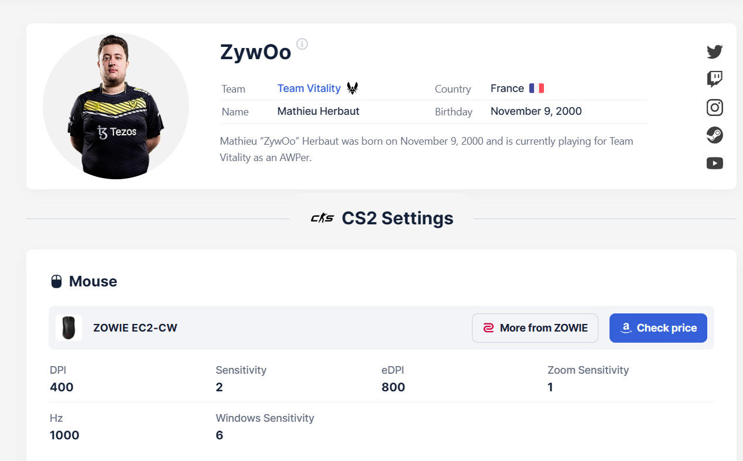The width and height of the screenshot is (743, 461).
Task: Click the info icon beside ZywOo name
Action: [302, 44]
